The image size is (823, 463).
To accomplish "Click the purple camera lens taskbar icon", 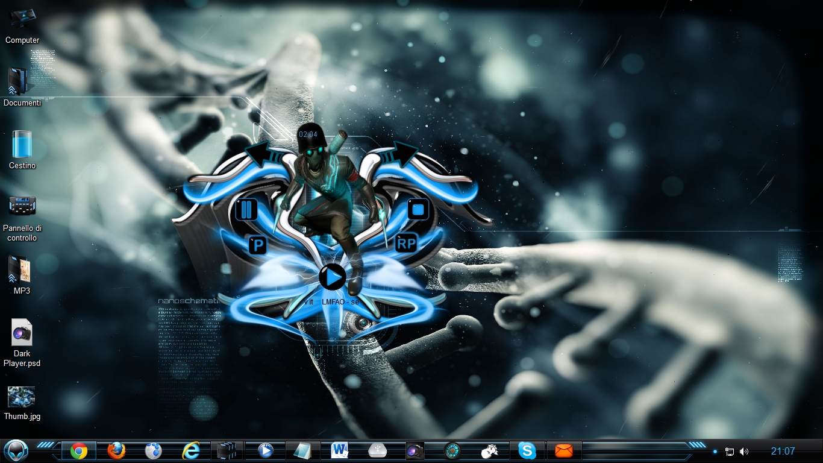I will [x=415, y=451].
